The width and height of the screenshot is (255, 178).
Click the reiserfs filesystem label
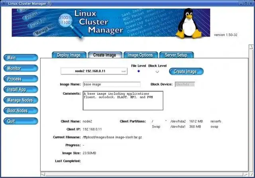(x=216, y=121)
